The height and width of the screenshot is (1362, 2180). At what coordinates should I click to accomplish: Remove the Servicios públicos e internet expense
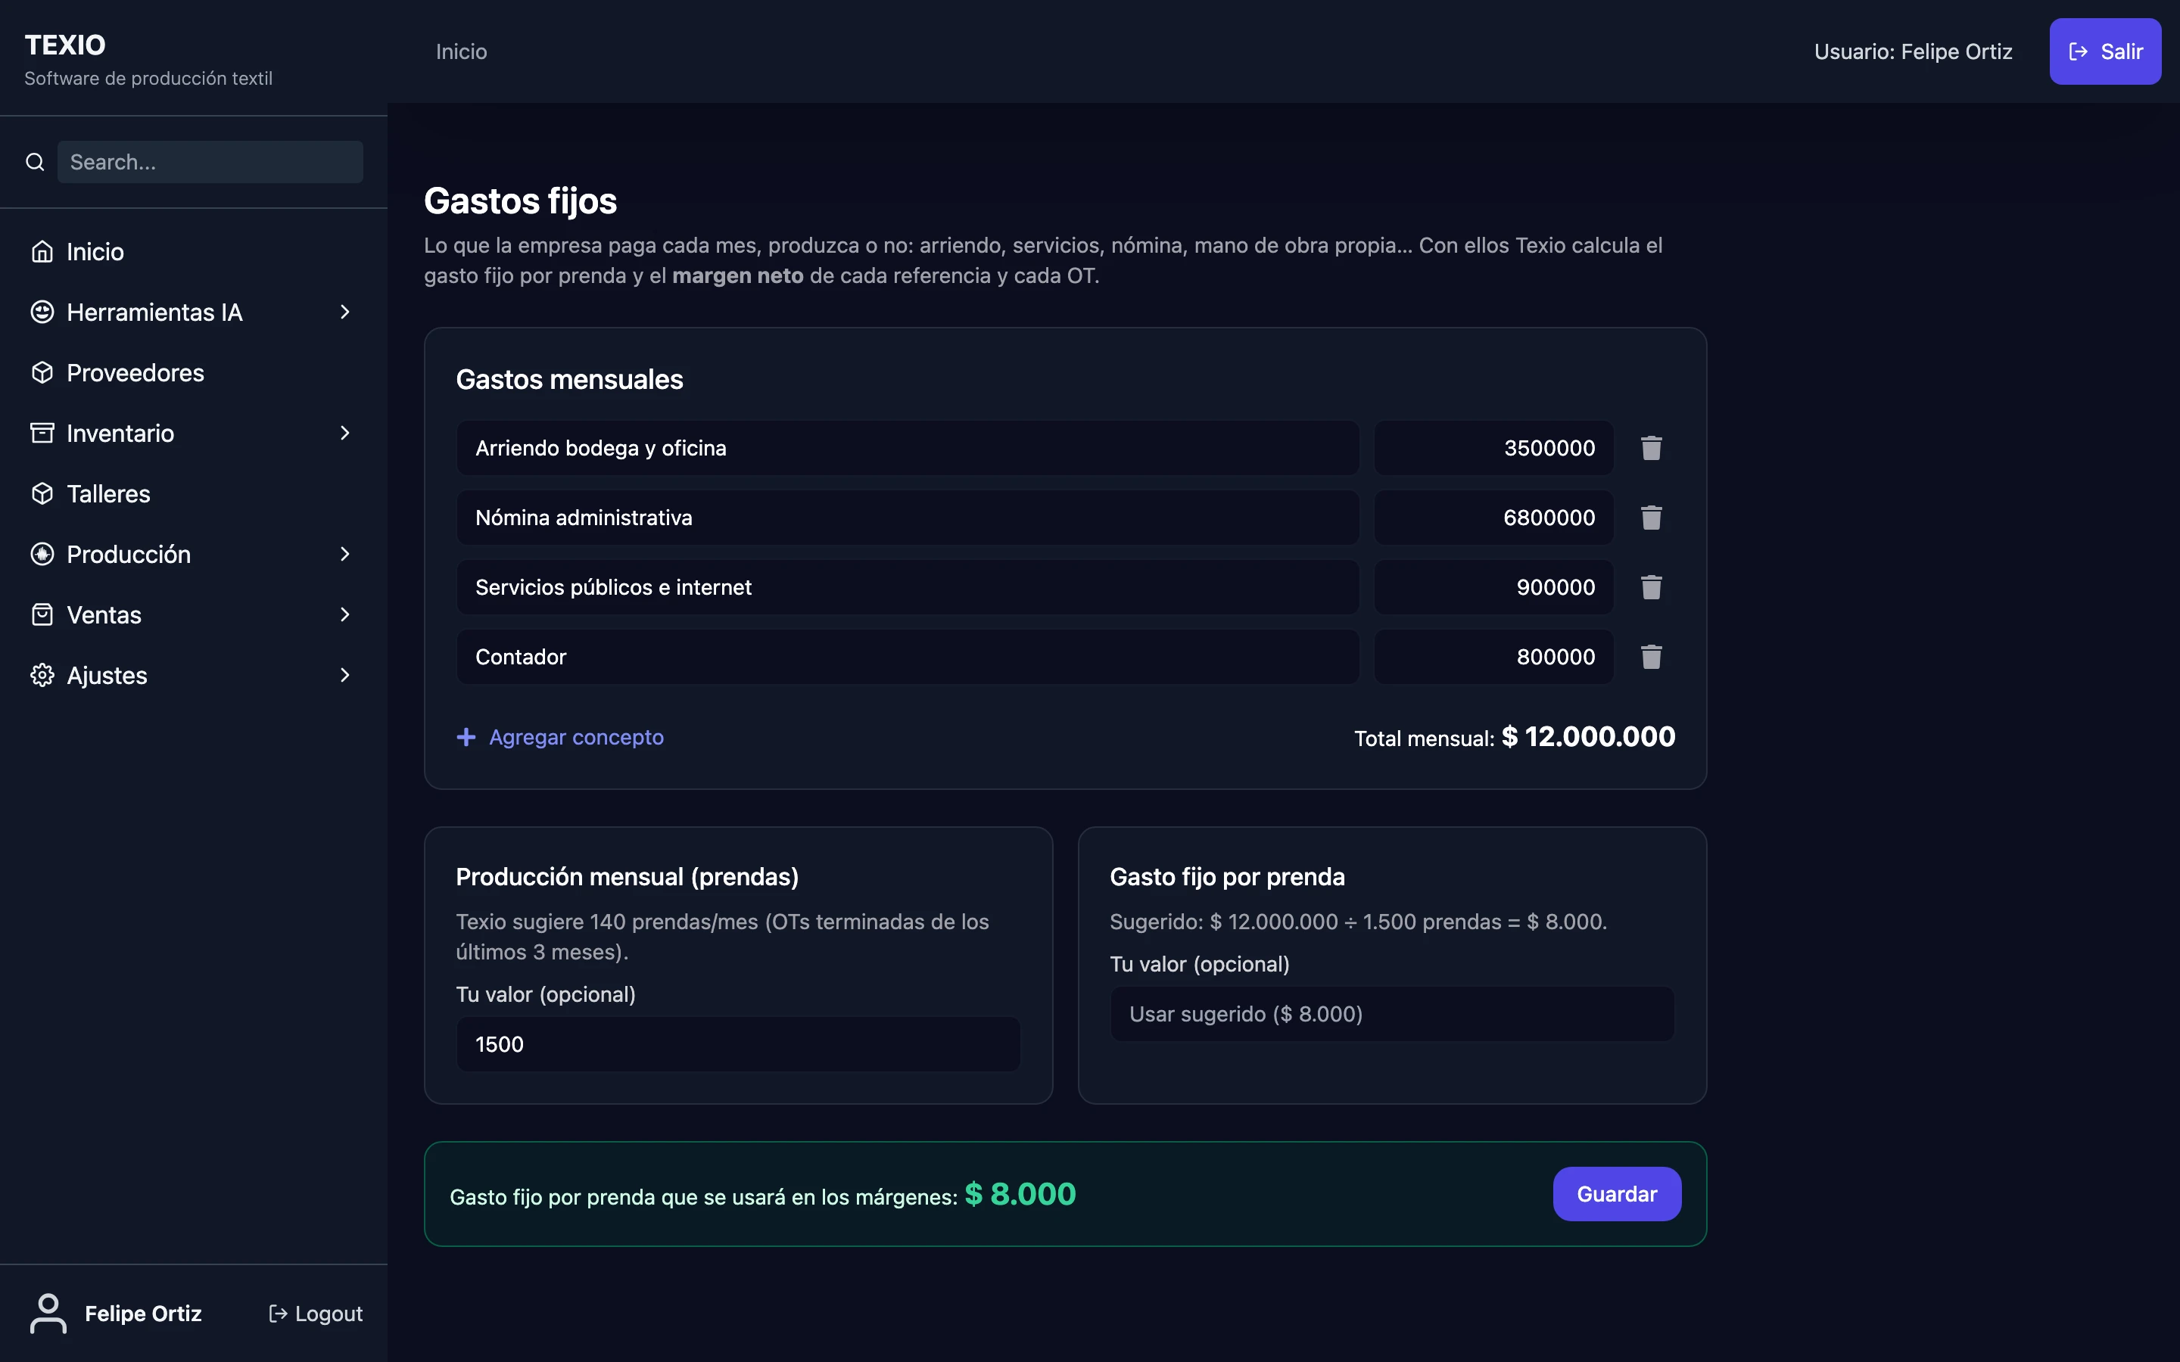click(1650, 587)
